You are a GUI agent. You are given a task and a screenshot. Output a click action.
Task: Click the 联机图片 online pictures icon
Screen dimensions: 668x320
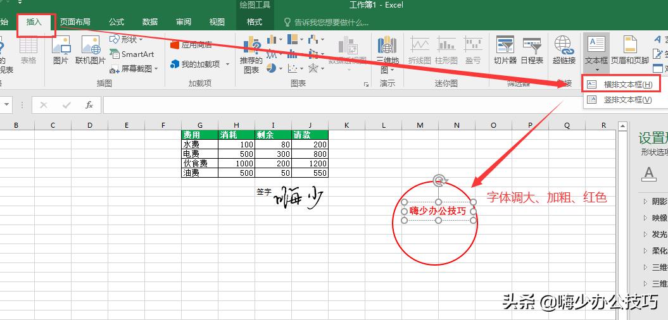pos(91,50)
